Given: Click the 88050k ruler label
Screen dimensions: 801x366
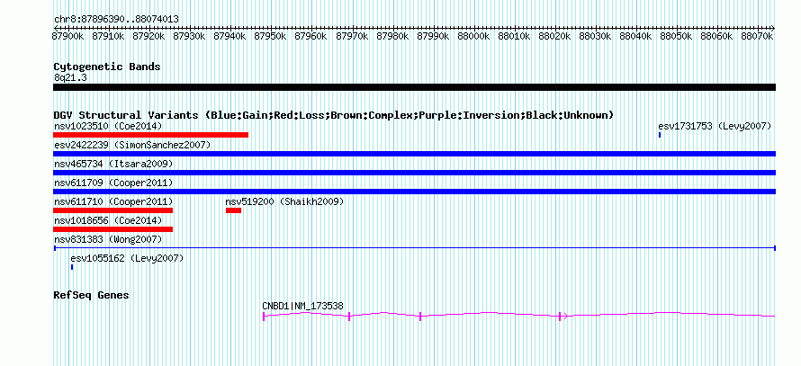Looking at the screenshot, I should (x=677, y=37).
